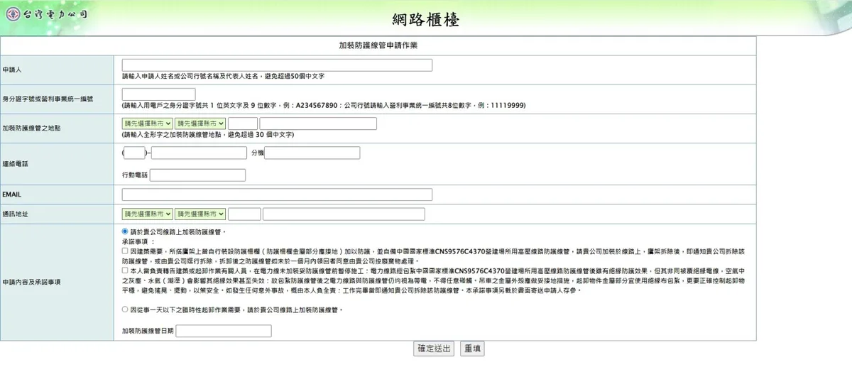852x367 pixels.
Task: Click the 加裝防護線管申請作業 form heading
Action: (378, 45)
